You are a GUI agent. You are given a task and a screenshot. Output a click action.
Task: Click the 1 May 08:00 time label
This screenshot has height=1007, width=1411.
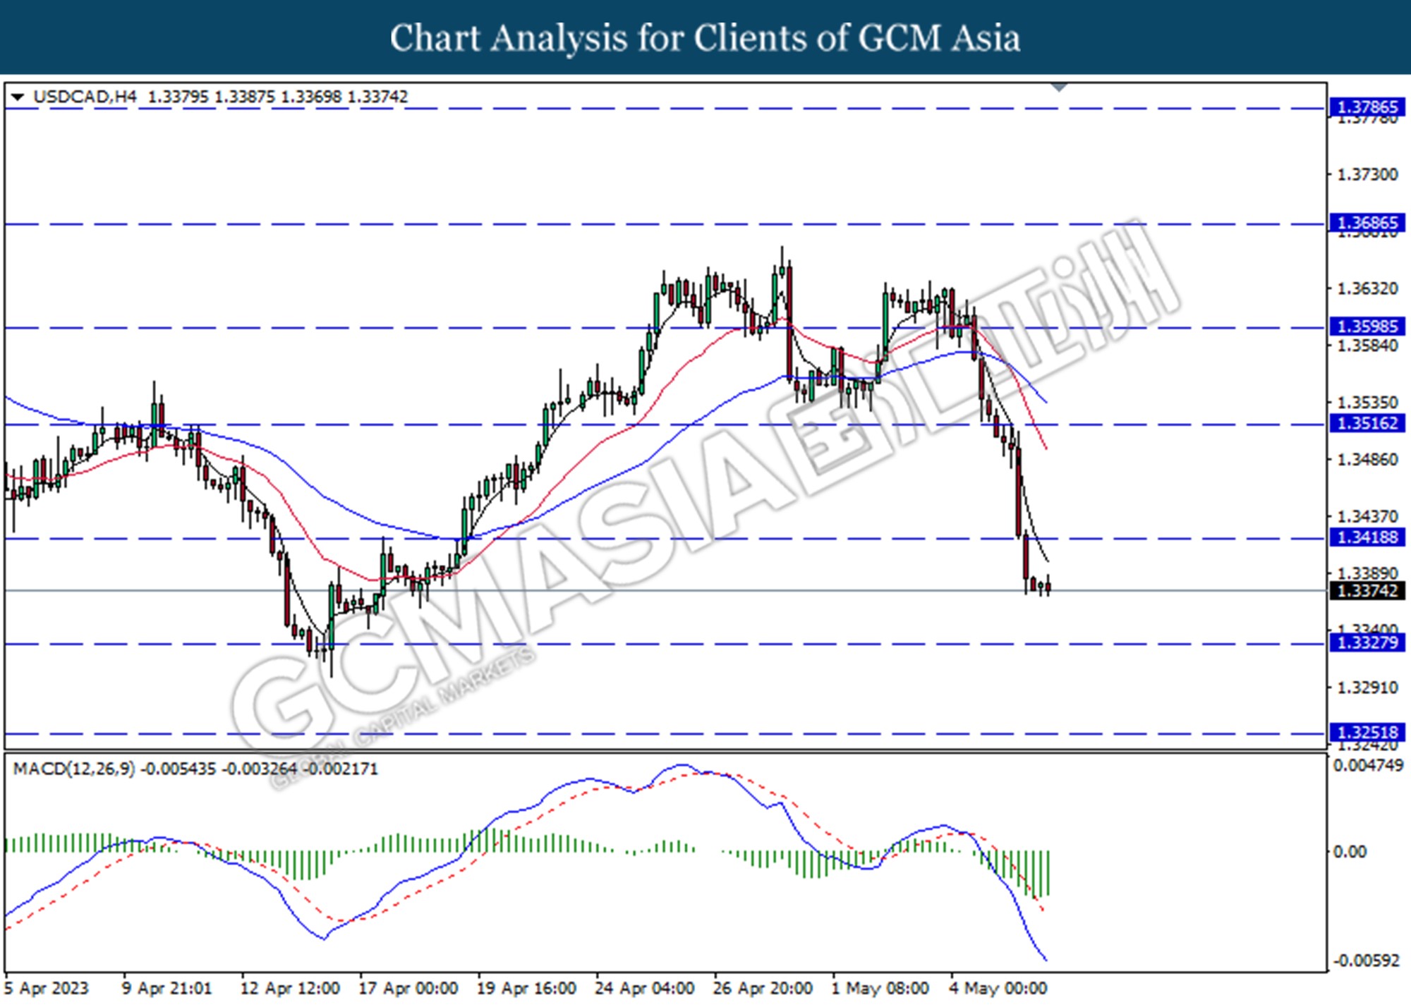click(880, 989)
